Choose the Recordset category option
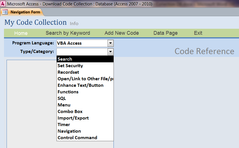Screen dimensions: 239x148 point(85,72)
